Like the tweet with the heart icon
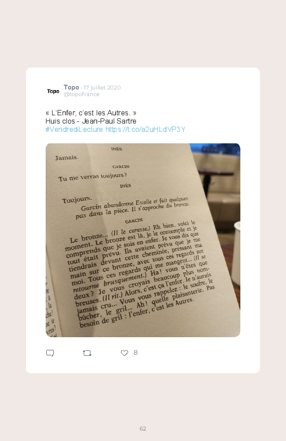The height and width of the screenshot is (441, 286). pos(124,353)
